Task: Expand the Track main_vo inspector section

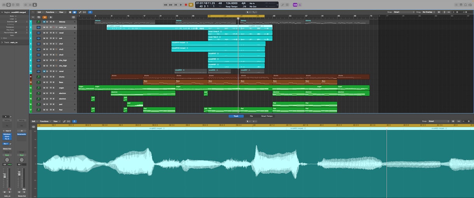Action: (1, 42)
